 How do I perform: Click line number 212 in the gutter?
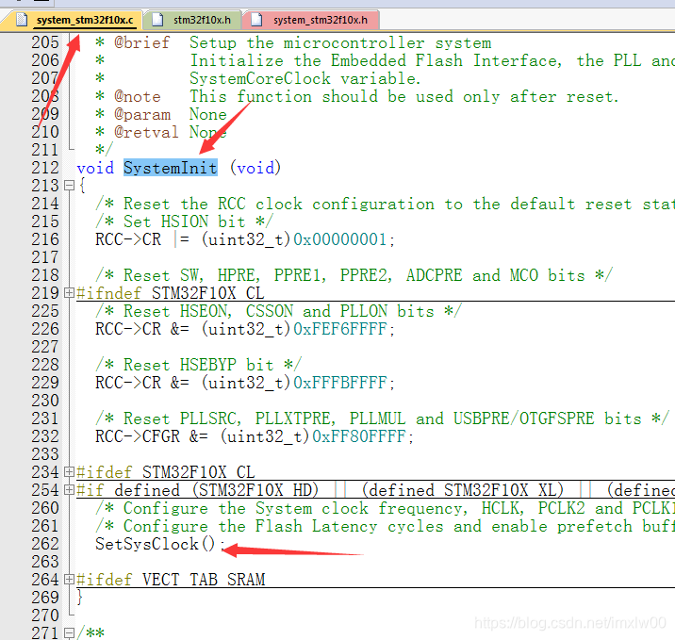click(44, 168)
